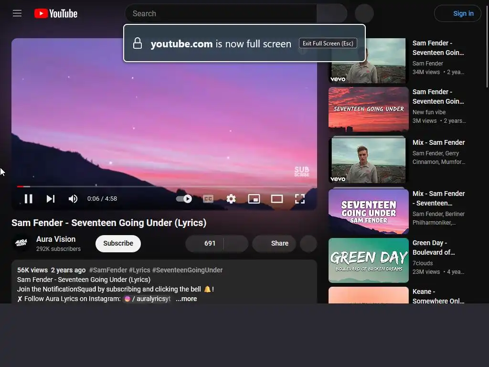Open the #SeventeenGoingUnder hashtag
The height and width of the screenshot is (367, 489).
tap(187, 270)
